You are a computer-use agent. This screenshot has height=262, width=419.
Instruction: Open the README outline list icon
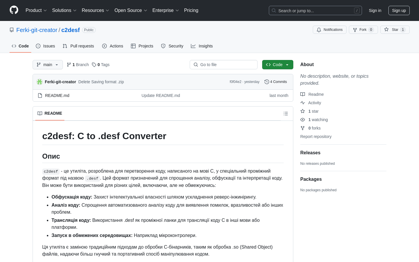coord(286,114)
